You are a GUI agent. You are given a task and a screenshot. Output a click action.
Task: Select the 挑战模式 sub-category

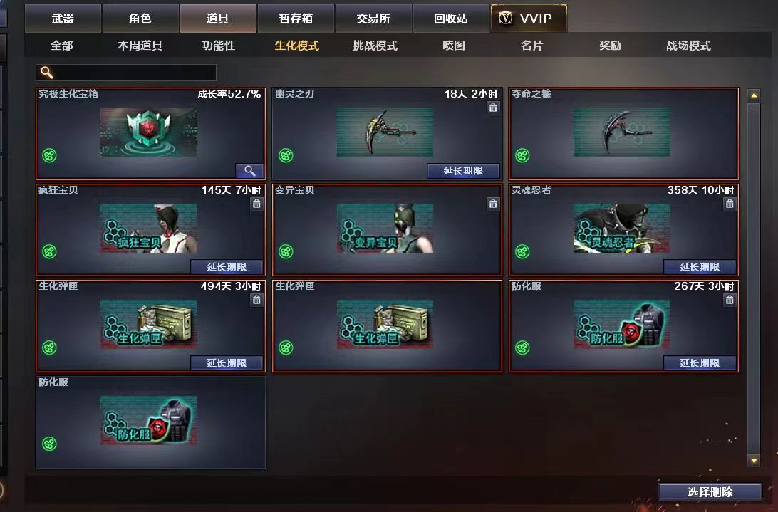click(375, 46)
